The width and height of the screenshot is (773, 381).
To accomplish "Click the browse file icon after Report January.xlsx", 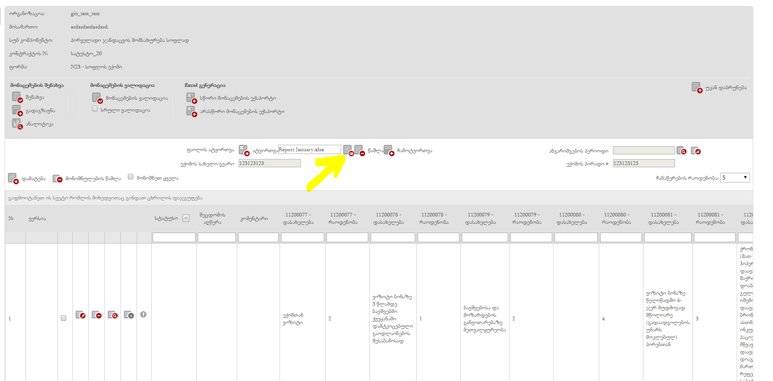I will click(348, 150).
